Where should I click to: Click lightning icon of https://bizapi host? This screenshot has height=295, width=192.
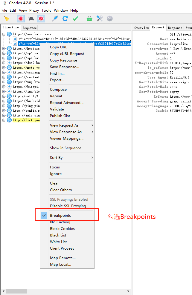9,87
